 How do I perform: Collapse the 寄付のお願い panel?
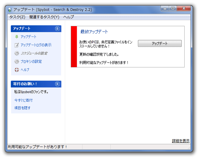pyautogui.click(x=57, y=84)
